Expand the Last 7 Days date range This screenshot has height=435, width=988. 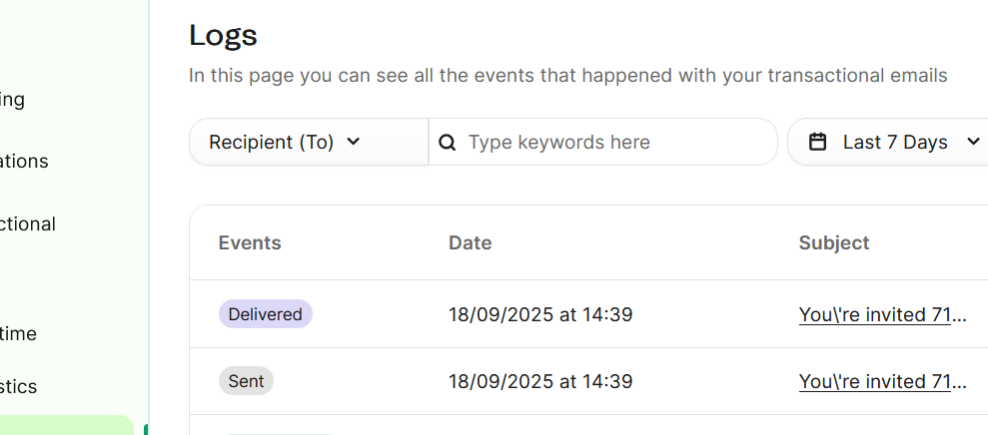point(894,142)
